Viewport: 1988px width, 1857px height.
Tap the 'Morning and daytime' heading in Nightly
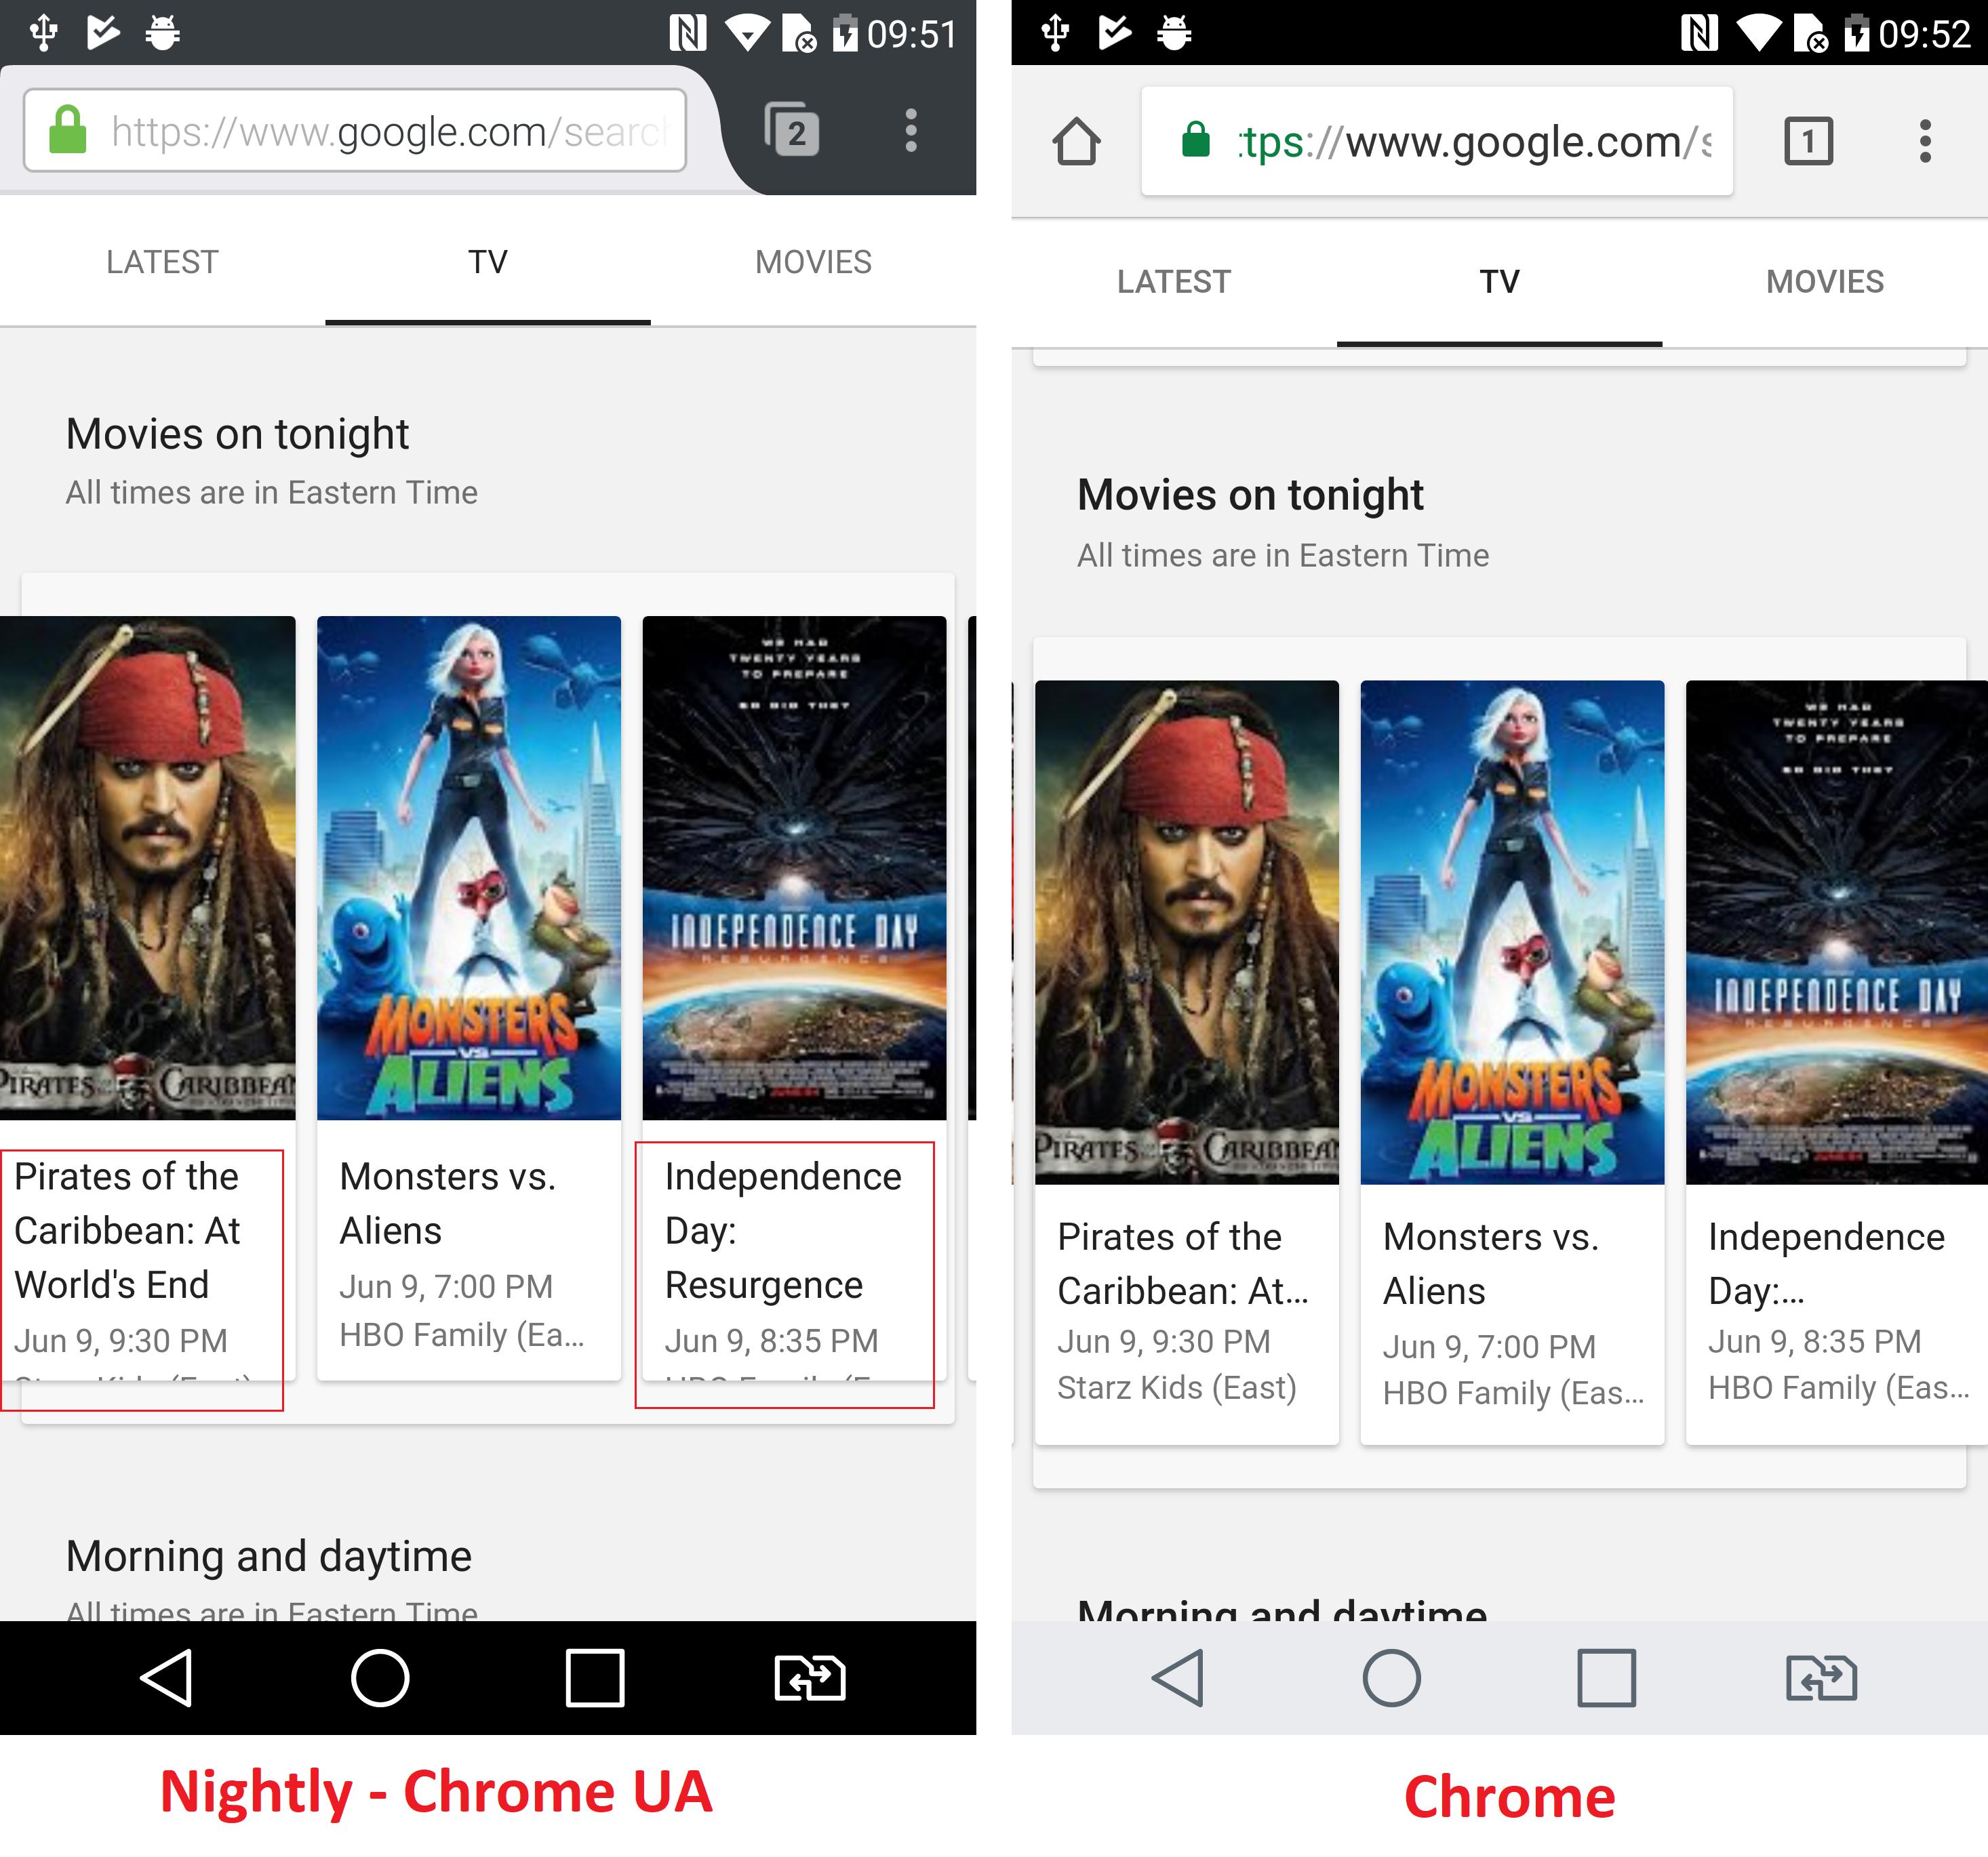pyautogui.click(x=269, y=1556)
